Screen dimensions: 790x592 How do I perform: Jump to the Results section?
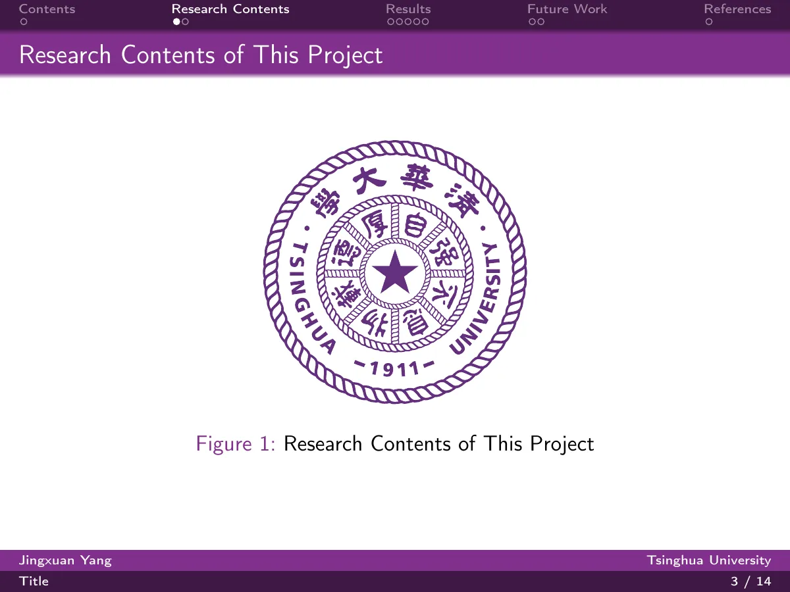coord(408,9)
